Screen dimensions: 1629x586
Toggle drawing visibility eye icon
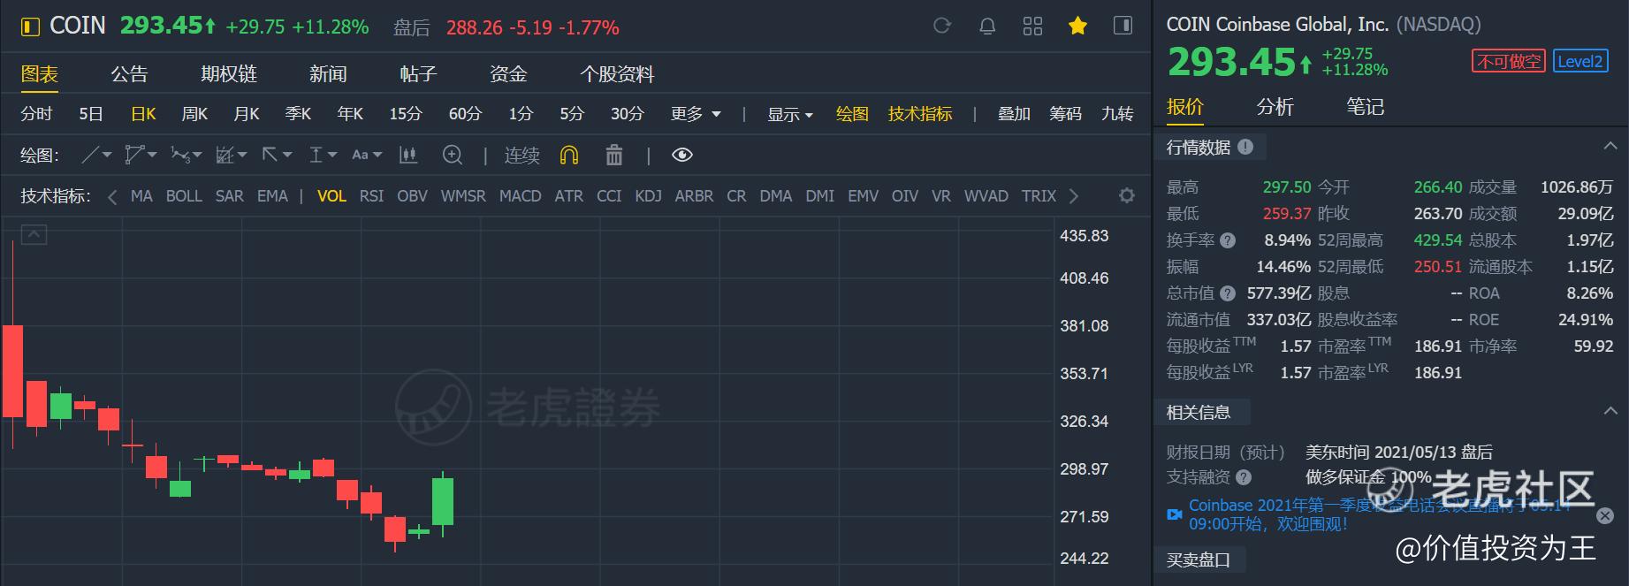(681, 156)
